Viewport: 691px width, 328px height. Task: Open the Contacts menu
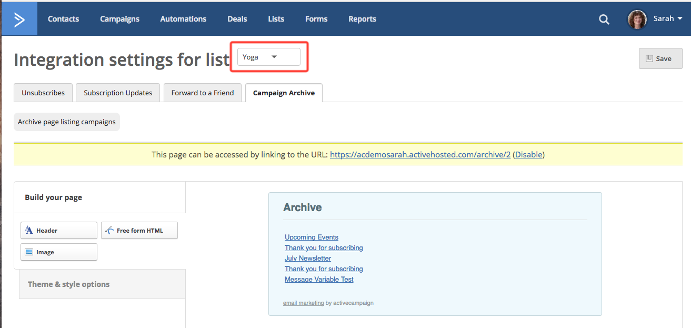pyautogui.click(x=63, y=19)
